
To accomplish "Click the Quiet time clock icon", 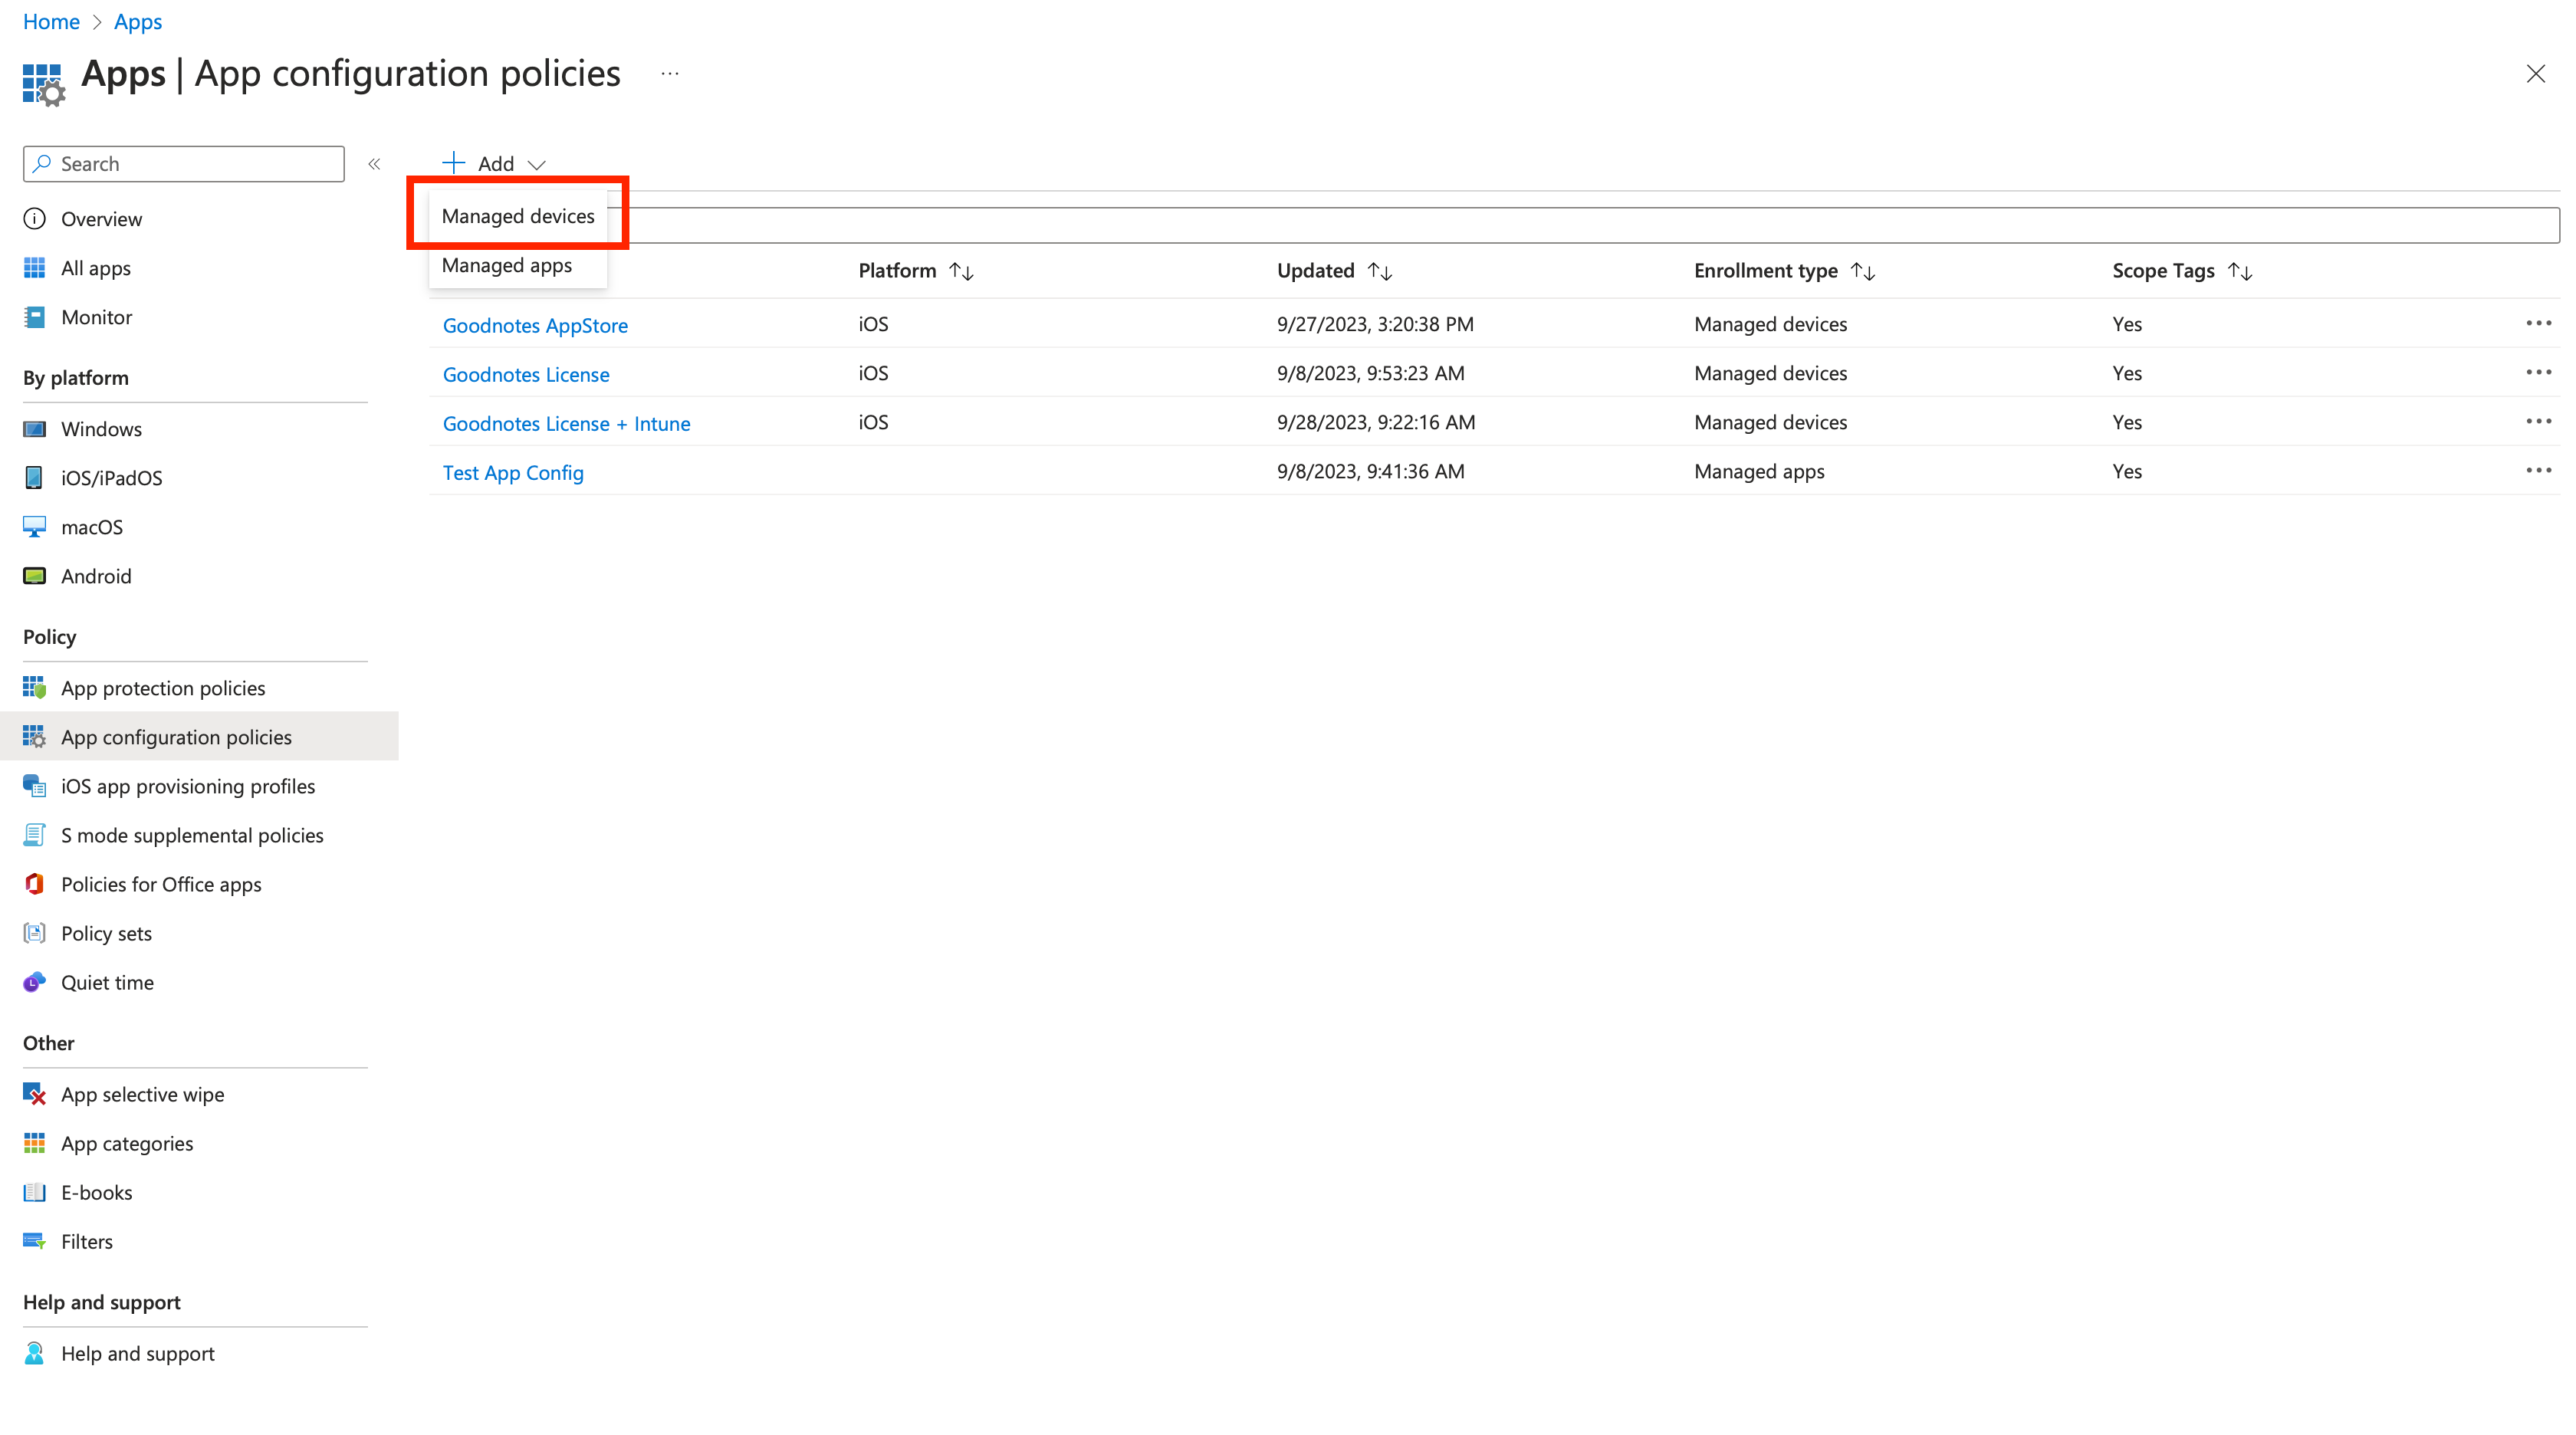I will 34,982.
